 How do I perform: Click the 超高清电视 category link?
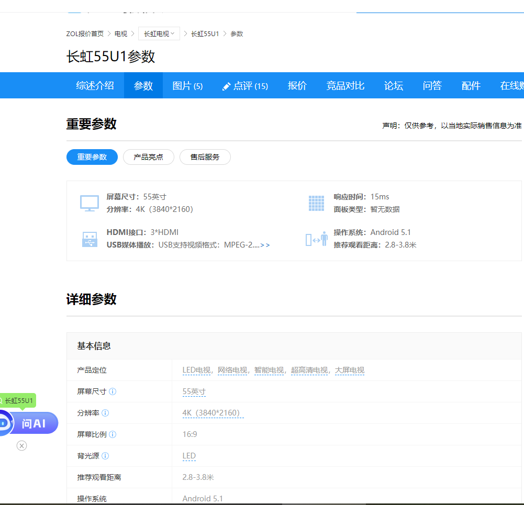[x=309, y=370]
